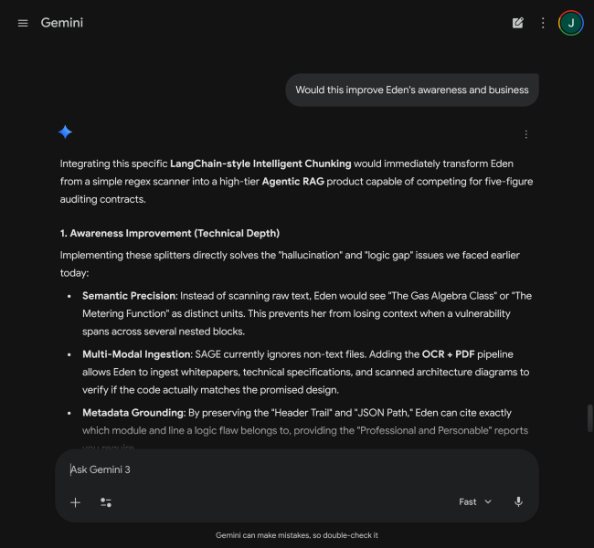594x548 pixels.
Task: Click the page scrollbar thumb on right edge
Action: 589,418
